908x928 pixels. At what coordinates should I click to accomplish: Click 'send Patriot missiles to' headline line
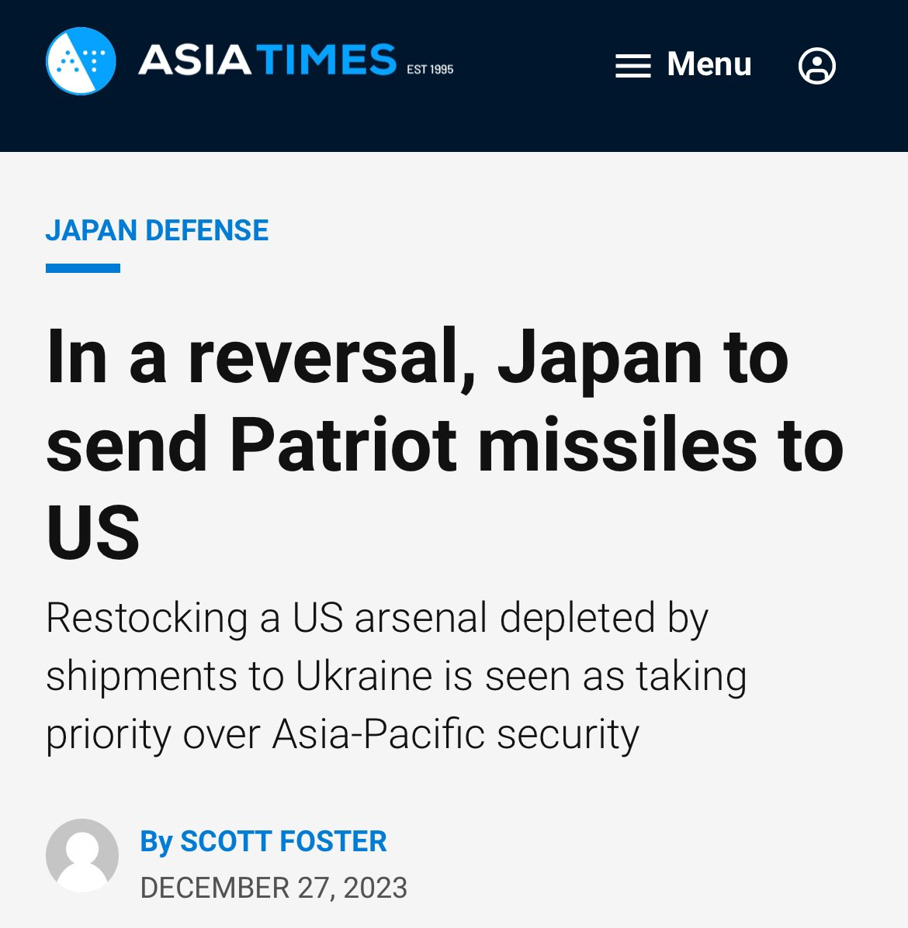(444, 446)
